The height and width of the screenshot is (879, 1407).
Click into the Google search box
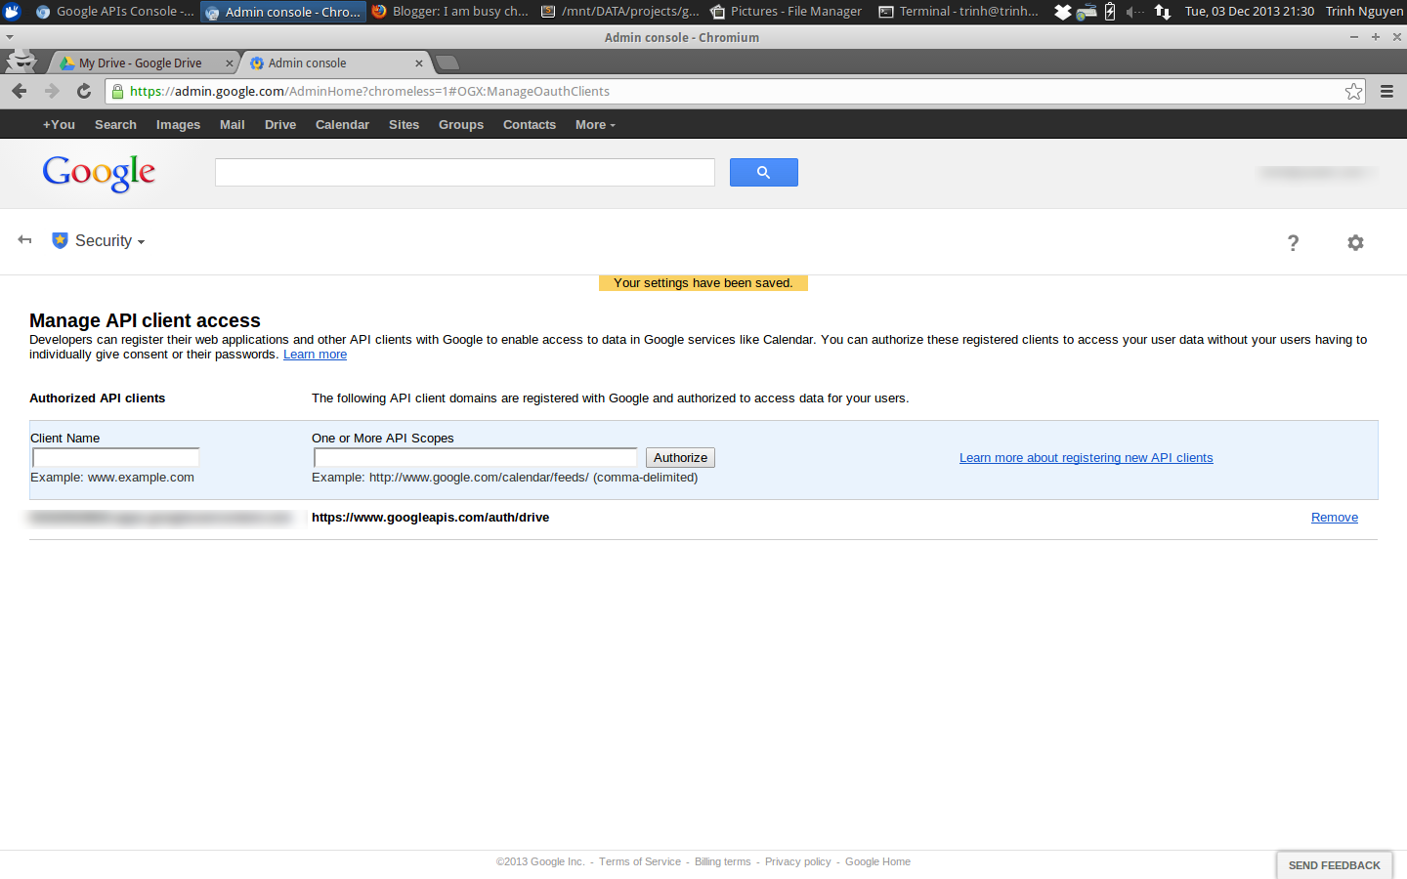click(x=465, y=172)
